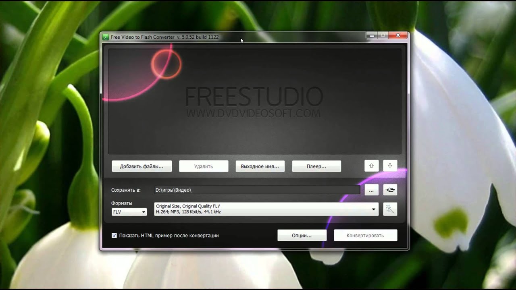
Task: Minimize the converter window
Action: tap(372, 36)
